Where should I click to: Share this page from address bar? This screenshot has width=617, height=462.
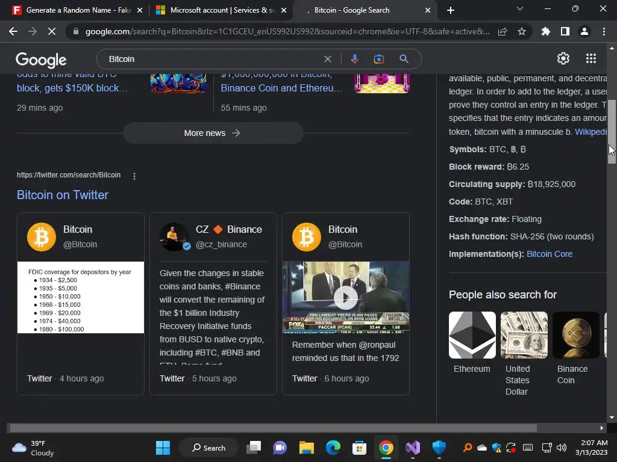click(503, 31)
